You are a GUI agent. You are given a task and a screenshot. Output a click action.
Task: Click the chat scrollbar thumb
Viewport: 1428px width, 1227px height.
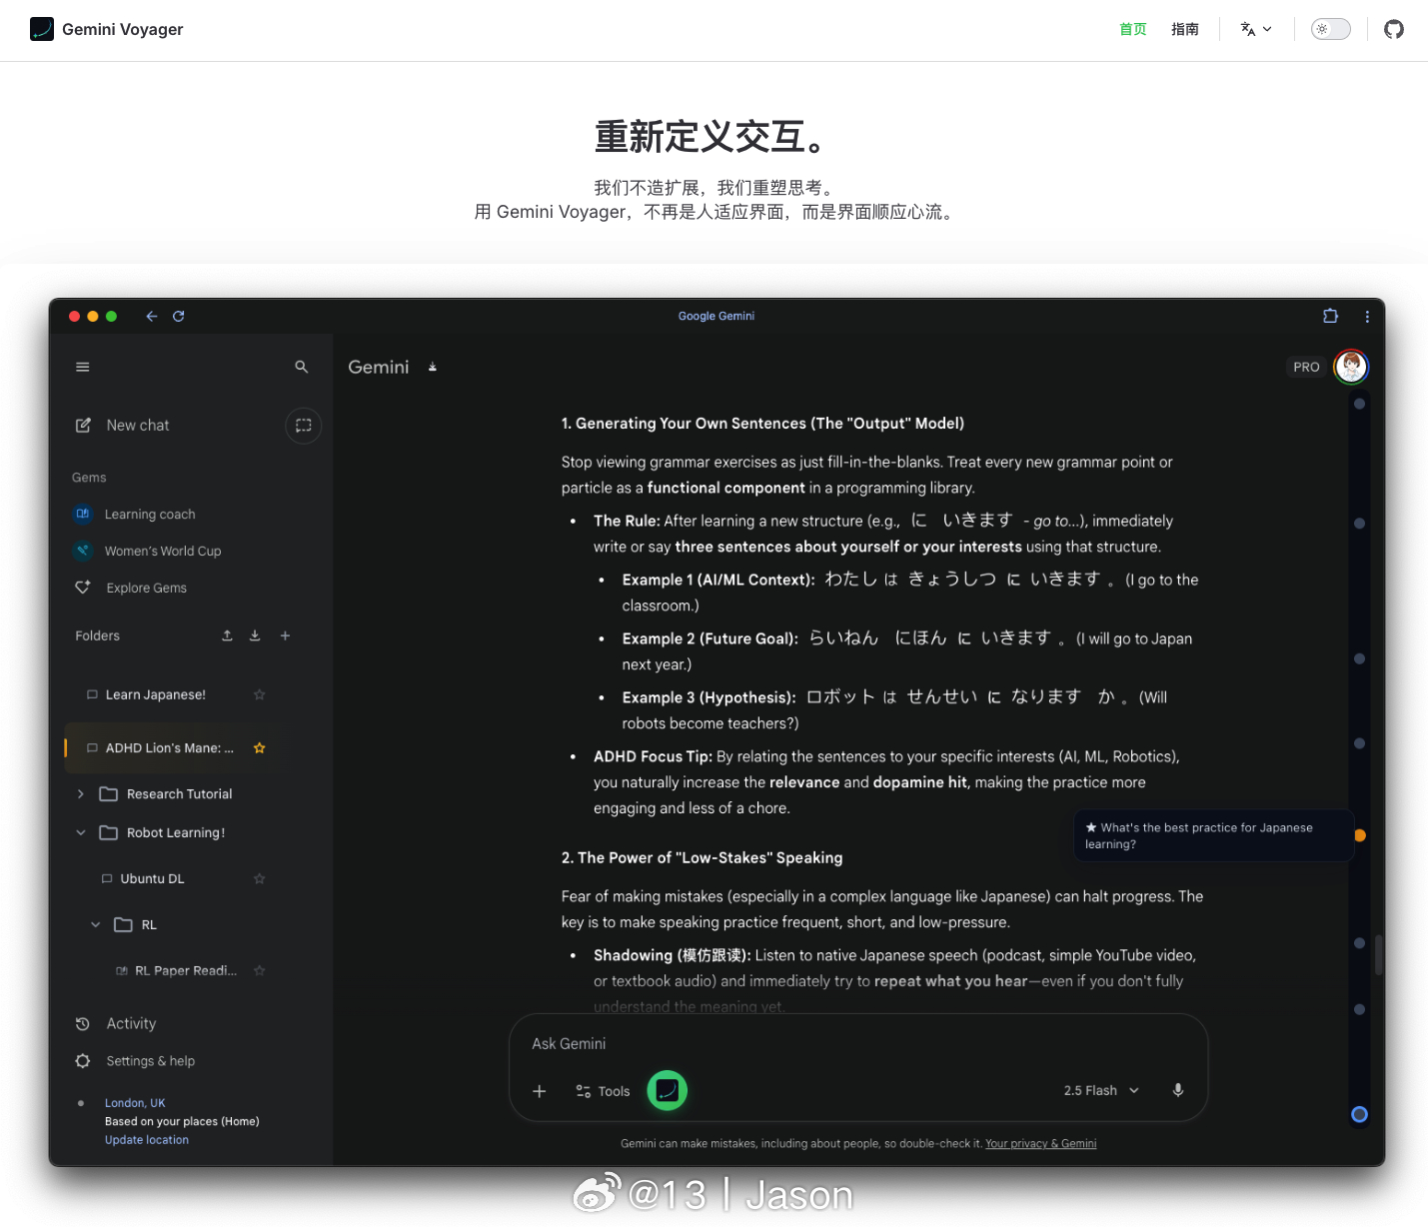pos(1379,954)
